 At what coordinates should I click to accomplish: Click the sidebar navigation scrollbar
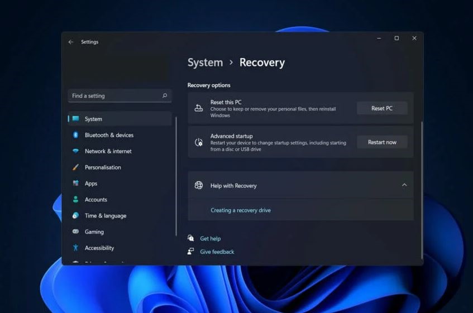pos(176,176)
